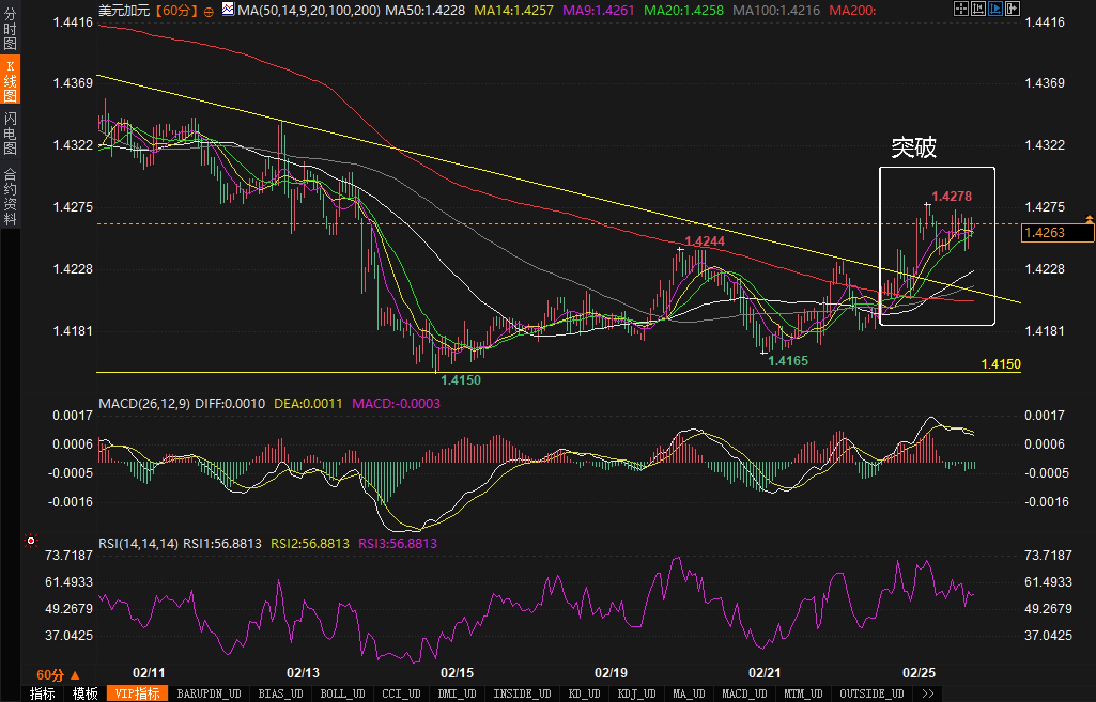Image resolution: width=1096 pixels, height=702 pixels.
Task: Click the orange arrow above 1.4263 price
Action: (x=1089, y=218)
